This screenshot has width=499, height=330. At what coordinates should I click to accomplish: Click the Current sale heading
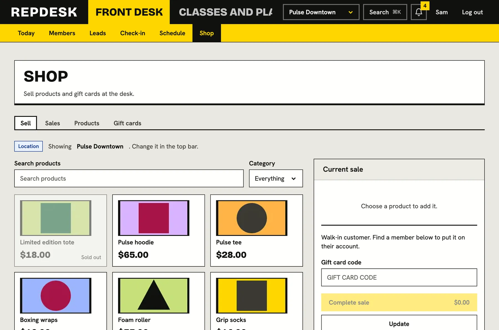[x=343, y=169]
